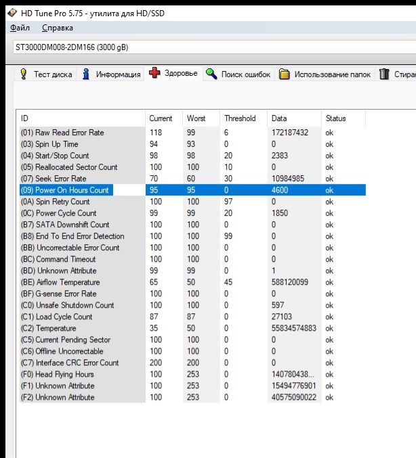Select the (04) Start/Stop Count row

pos(192,156)
